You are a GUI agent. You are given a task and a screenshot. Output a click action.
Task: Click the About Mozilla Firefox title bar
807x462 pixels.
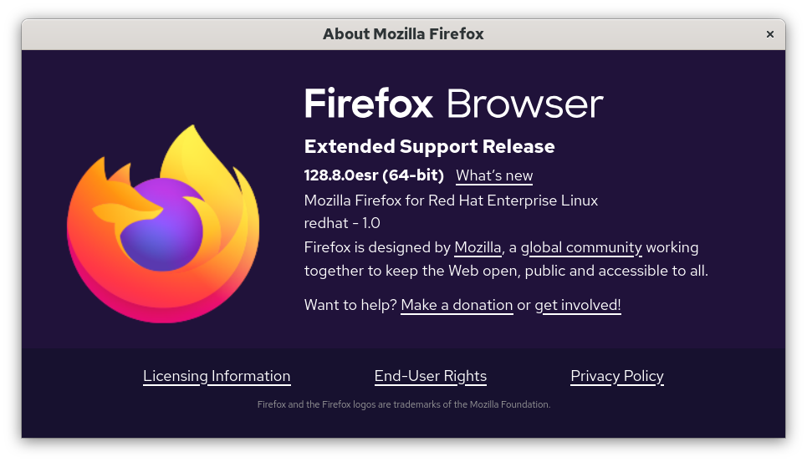tap(403, 34)
